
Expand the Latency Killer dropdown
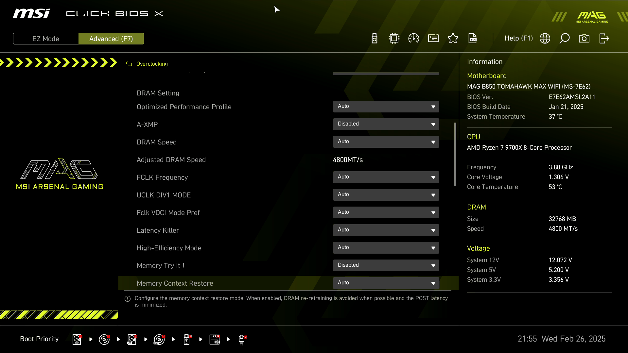pyautogui.click(x=386, y=230)
